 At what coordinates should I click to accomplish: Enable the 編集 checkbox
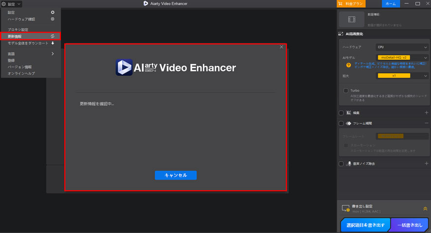click(341, 113)
